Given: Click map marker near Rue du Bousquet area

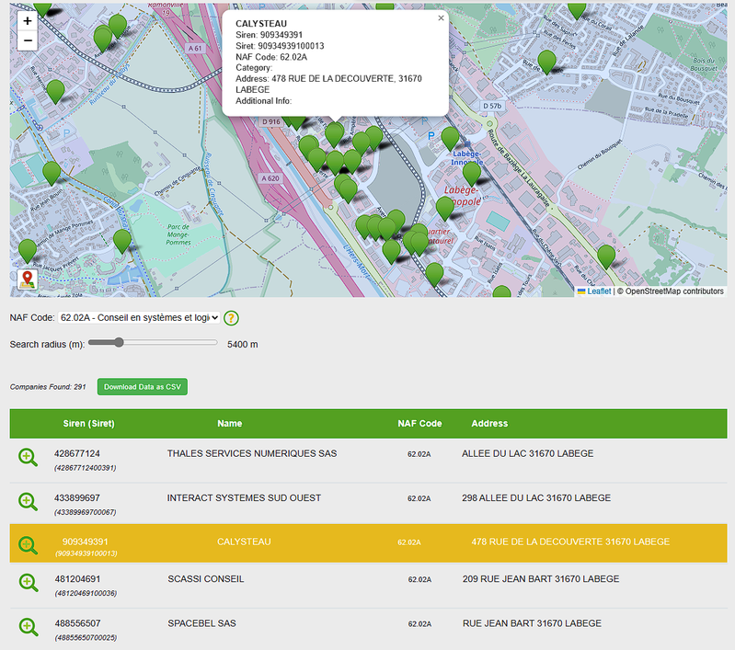Looking at the screenshot, I should coord(546,63).
